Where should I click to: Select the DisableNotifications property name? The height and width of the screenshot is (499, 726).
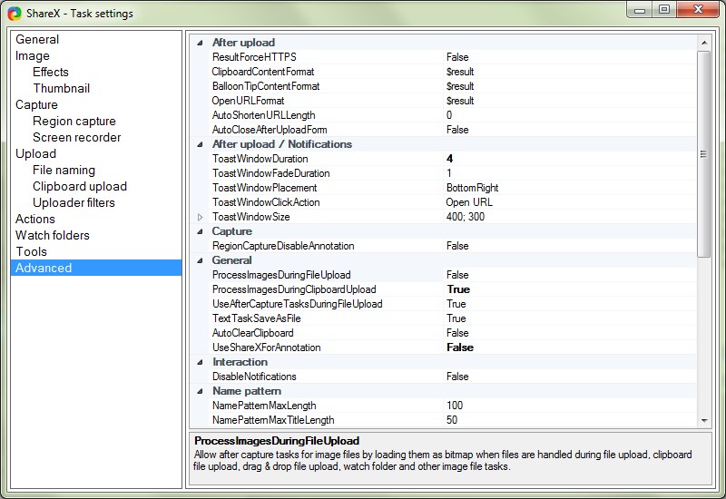click(x=254, y=377)
